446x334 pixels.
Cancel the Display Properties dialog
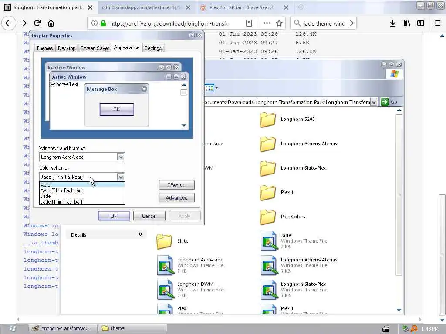point(149,216)
